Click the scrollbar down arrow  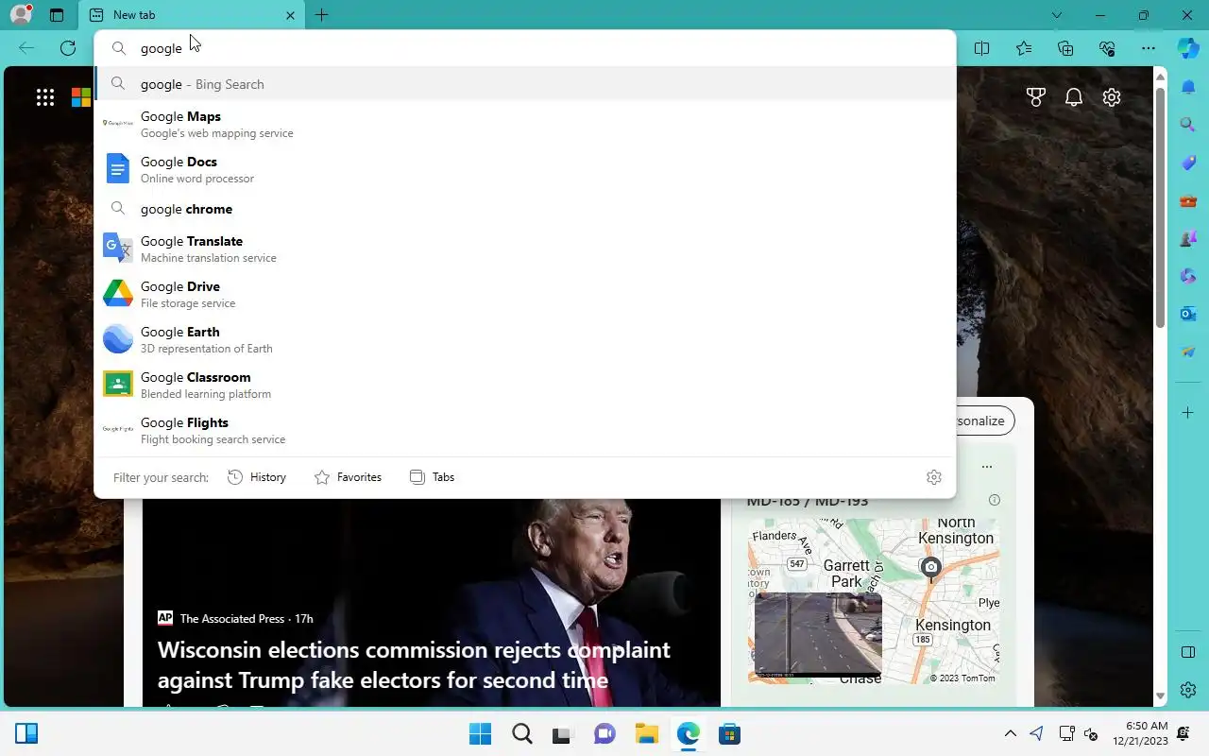point(1161,696)
